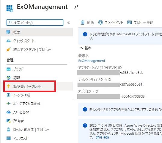Open マニフェスト in the sidebar
This screenshot has width=162, height=143.
[21, 138]
